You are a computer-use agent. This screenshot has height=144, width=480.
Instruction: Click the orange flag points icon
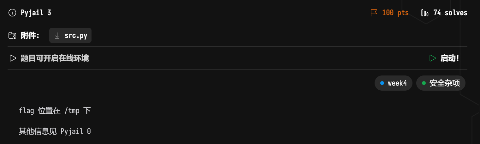[374, 13]
